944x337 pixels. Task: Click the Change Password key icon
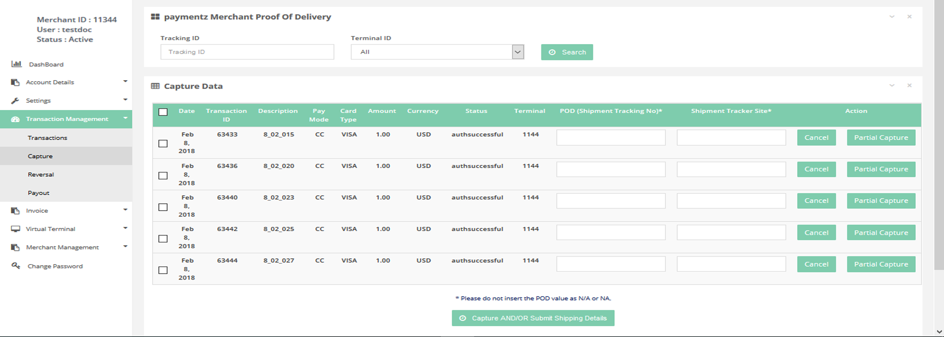point(16,266)
